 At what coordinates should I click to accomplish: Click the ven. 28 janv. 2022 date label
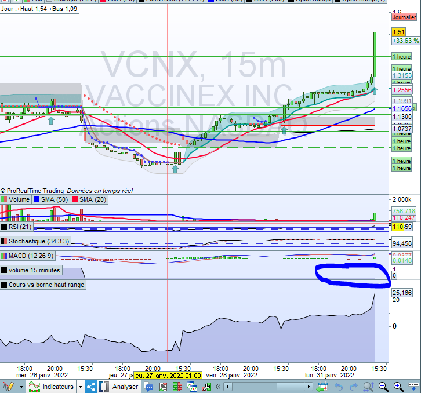[232, 375]
